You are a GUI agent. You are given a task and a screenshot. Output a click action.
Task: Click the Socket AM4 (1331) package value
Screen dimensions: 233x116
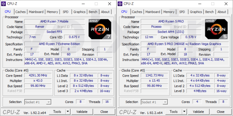click(171, 32)
